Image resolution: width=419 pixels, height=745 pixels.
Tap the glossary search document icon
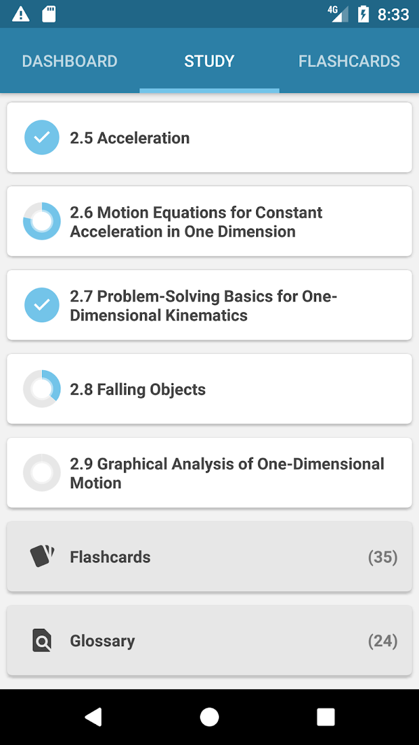(42, 641)
